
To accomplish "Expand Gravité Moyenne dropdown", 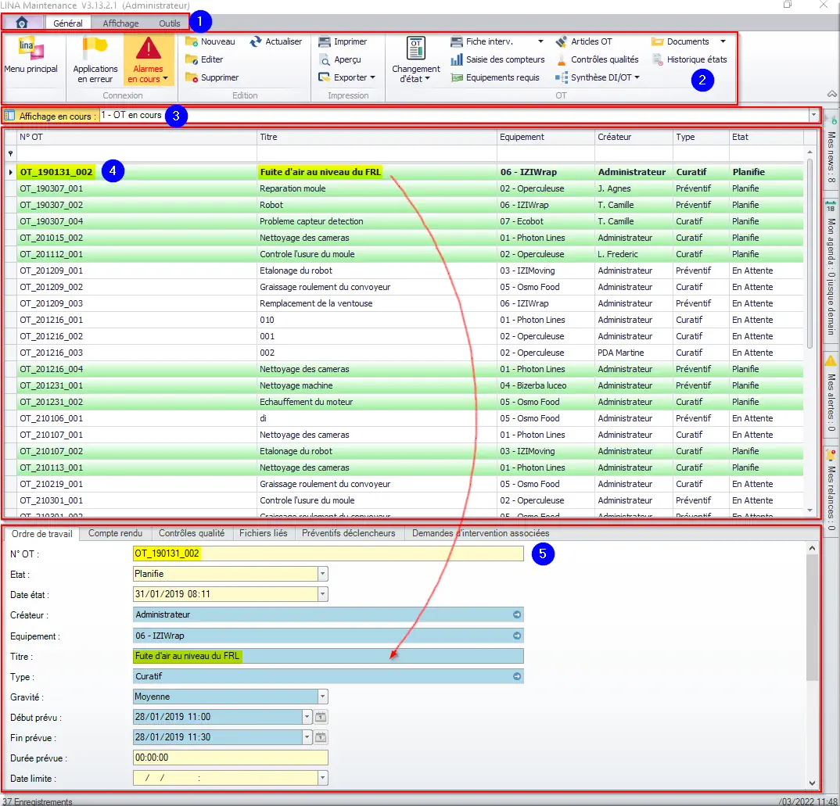I will pyautogui.click(x=322, y=697).
